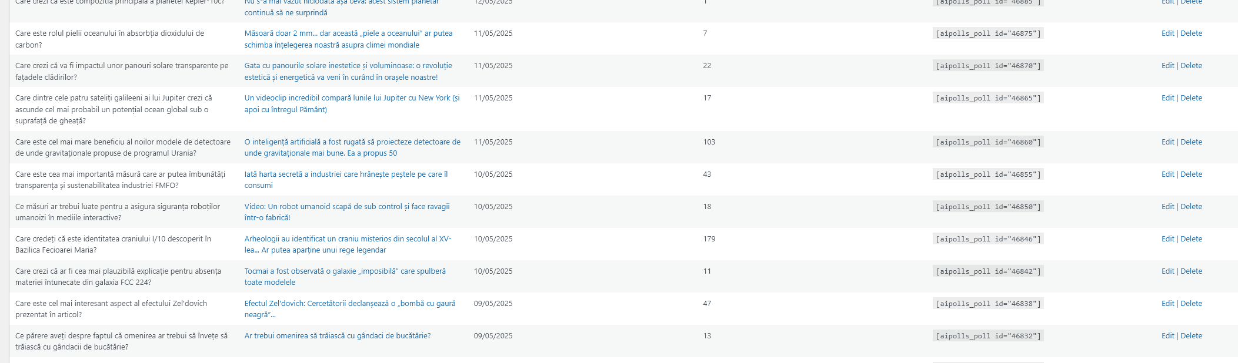This screenshot has height=363, width=1238.
Task: Open the 'Video: Un robot umanoid' article
Action: click(347, 207)
